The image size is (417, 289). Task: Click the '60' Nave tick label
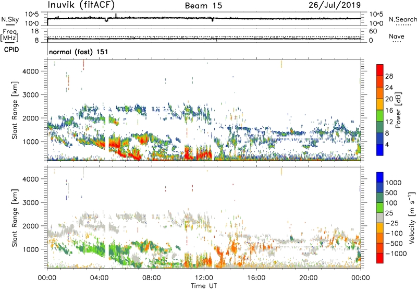373,31
